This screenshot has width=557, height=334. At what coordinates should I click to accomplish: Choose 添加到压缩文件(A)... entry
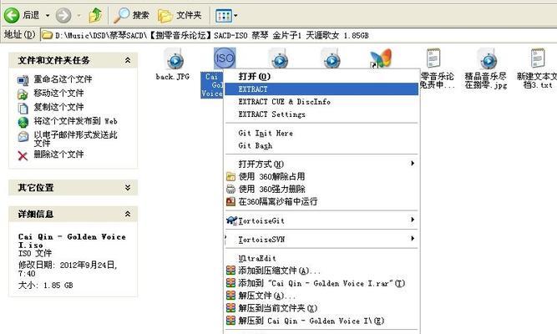point(322,271)
